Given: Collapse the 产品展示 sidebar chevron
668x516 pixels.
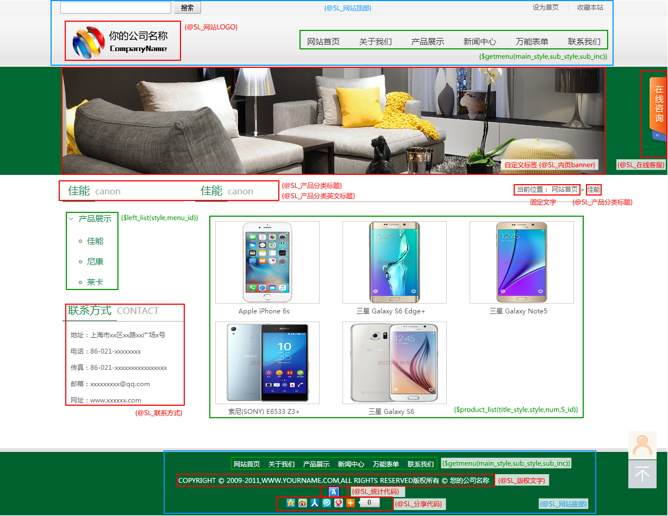Looking at the screenshot, I should coord(71,219).
